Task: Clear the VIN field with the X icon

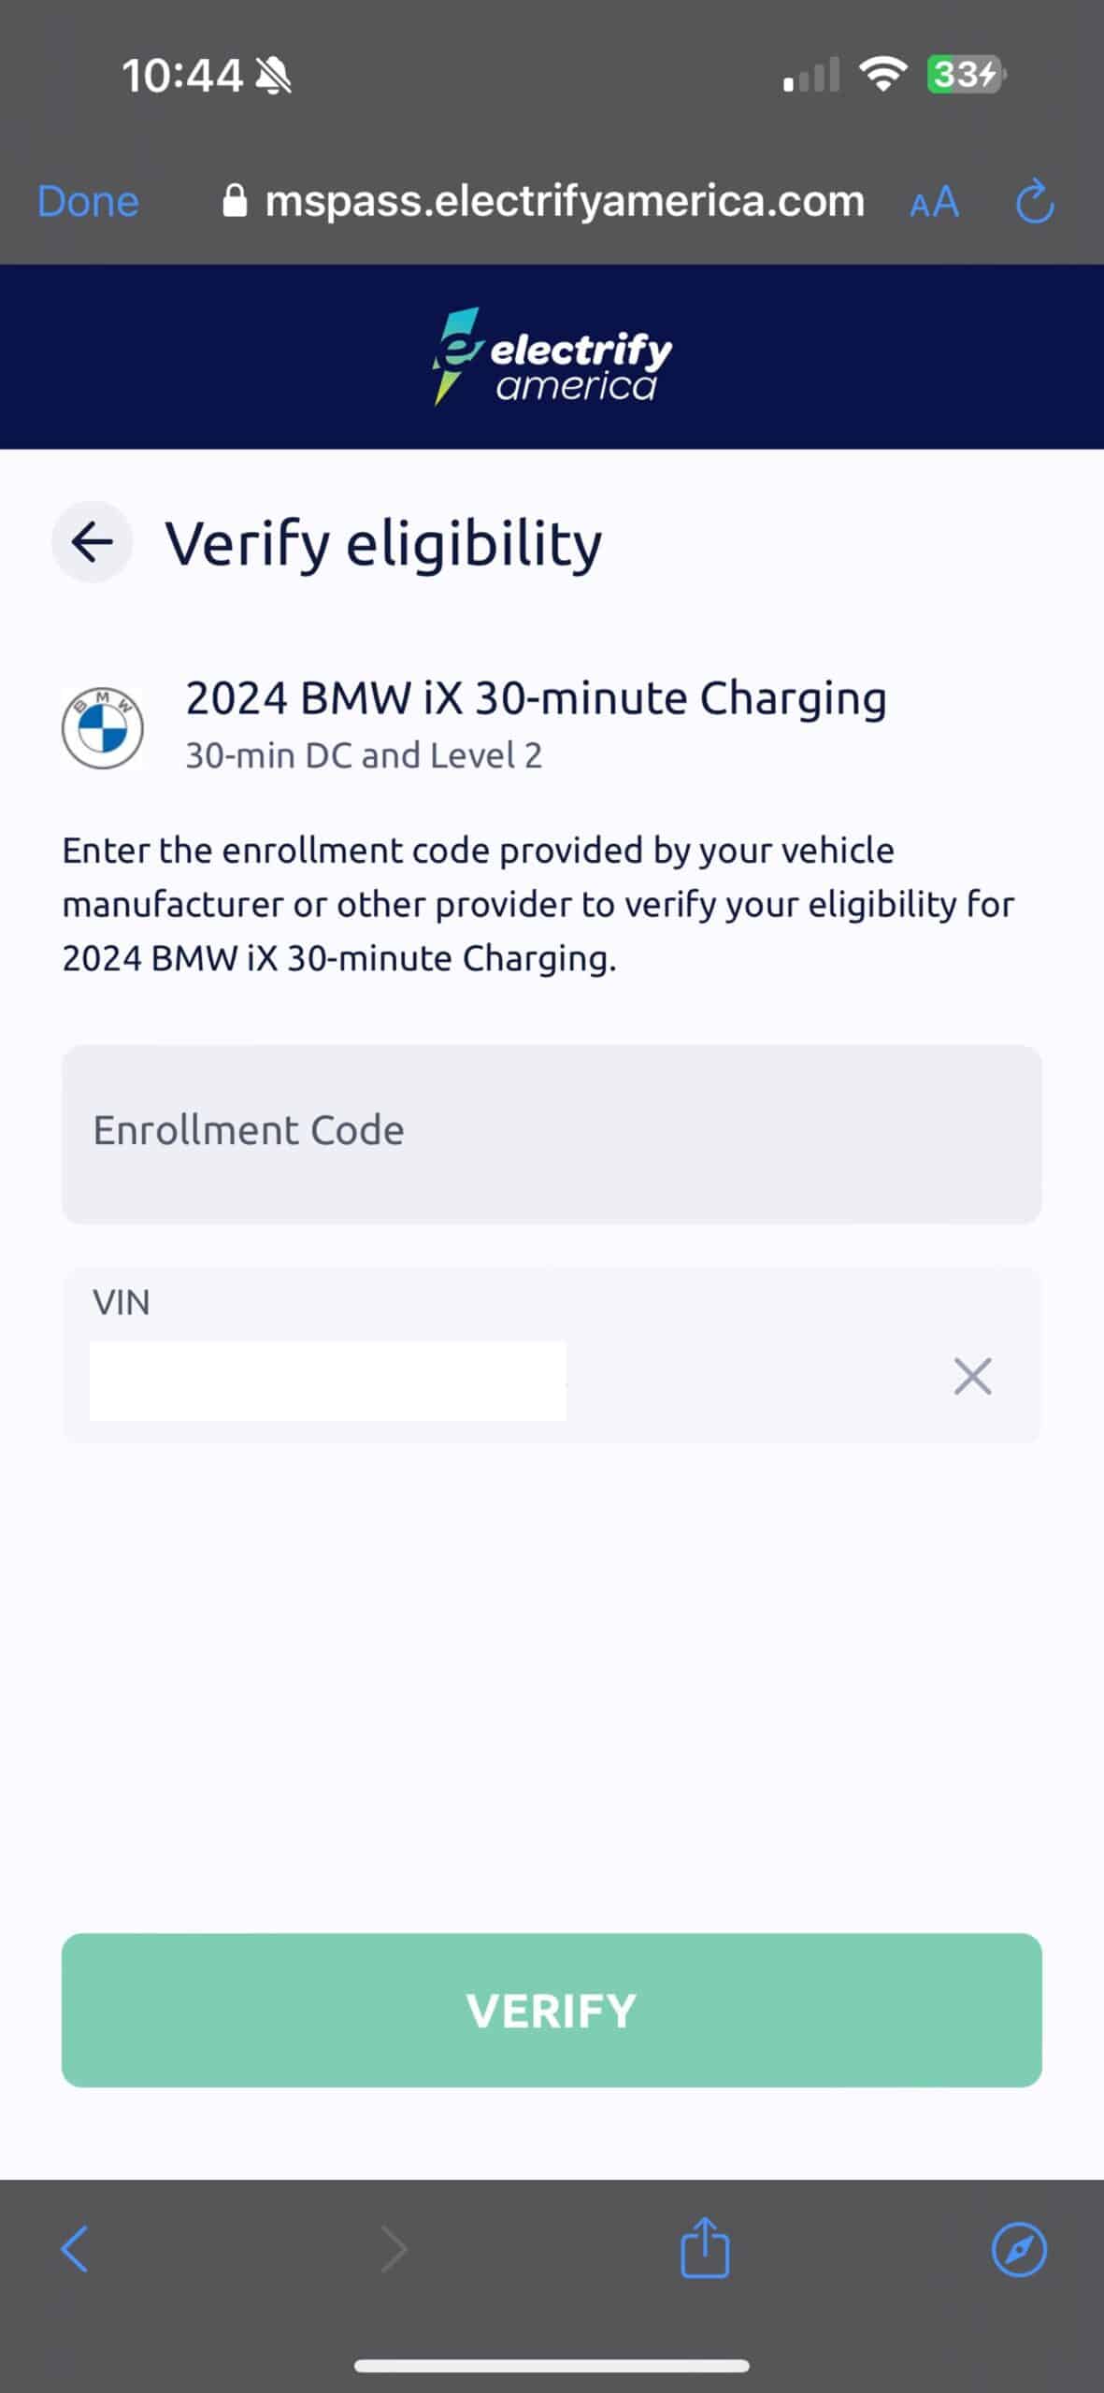Action: 972,1376
